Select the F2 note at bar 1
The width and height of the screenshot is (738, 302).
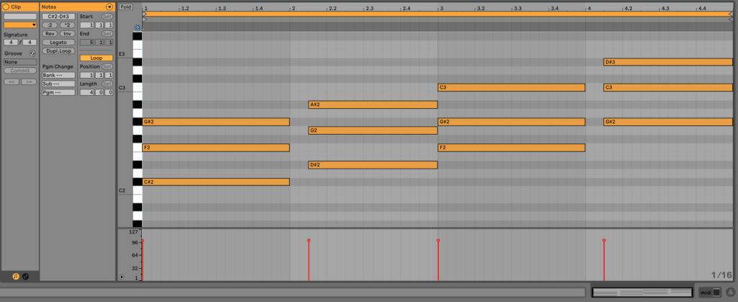pyautogui.click(x=215, y=148)
